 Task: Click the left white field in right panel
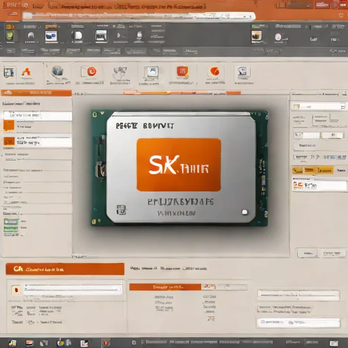[x=307, y=135]
